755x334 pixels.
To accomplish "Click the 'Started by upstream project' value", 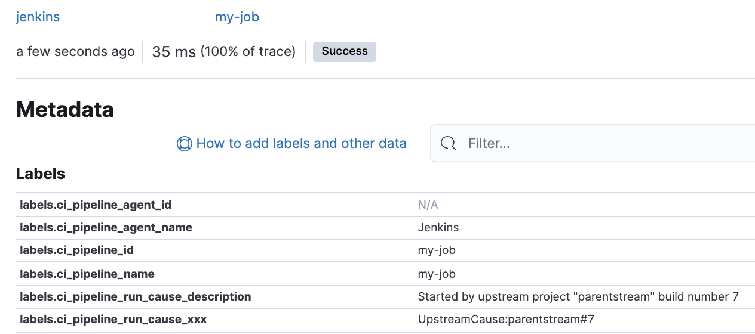I will [578, 297].
